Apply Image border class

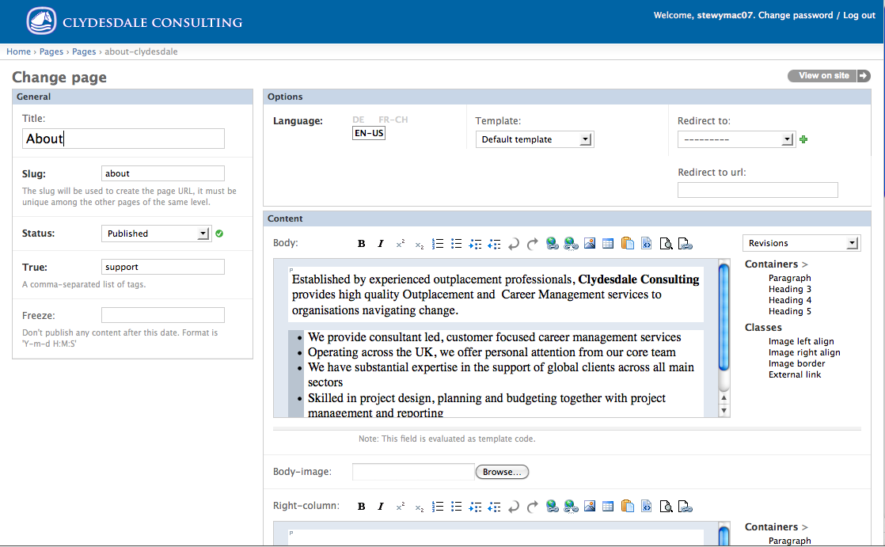click(796, 363)
